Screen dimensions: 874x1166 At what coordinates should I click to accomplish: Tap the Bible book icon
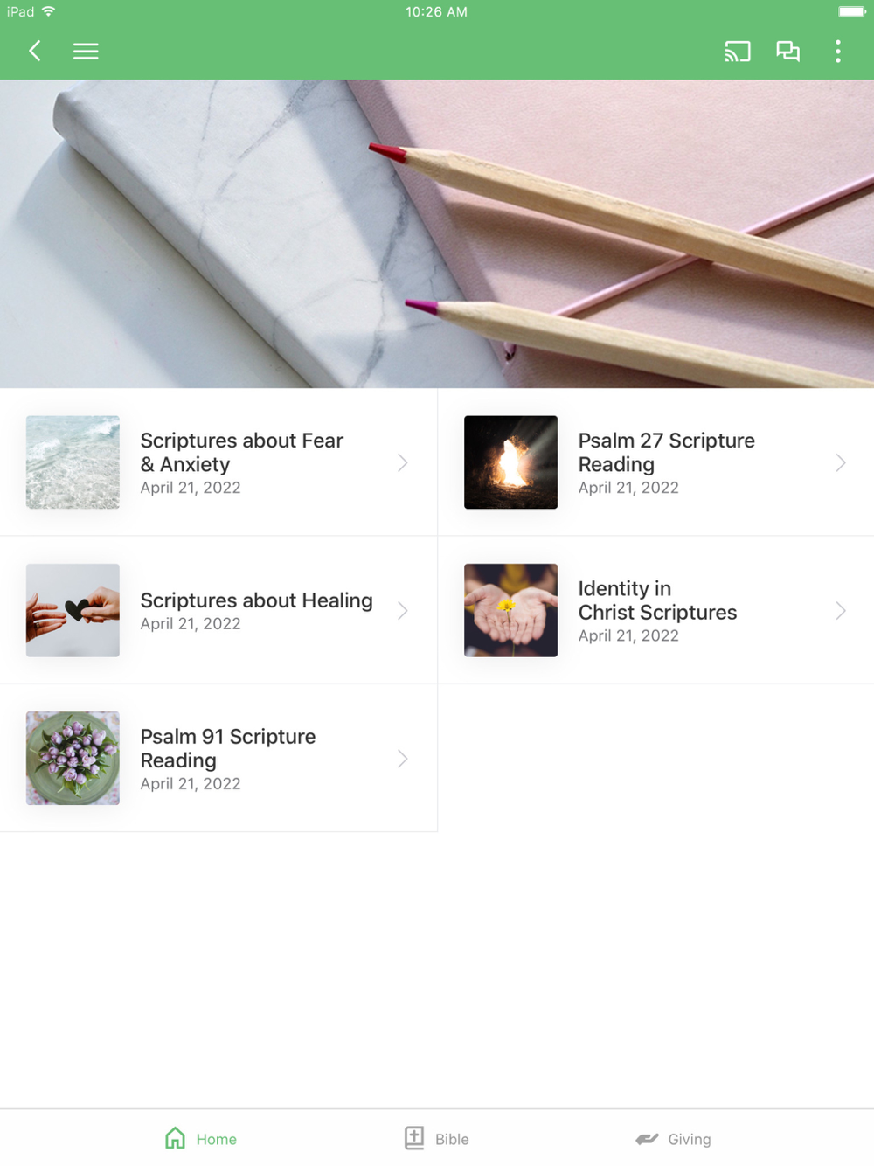pos(414,1138)
